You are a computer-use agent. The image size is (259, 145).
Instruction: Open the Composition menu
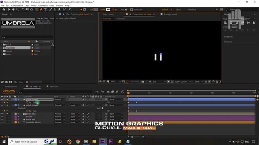pyautogui.click(x=17, y=6)
